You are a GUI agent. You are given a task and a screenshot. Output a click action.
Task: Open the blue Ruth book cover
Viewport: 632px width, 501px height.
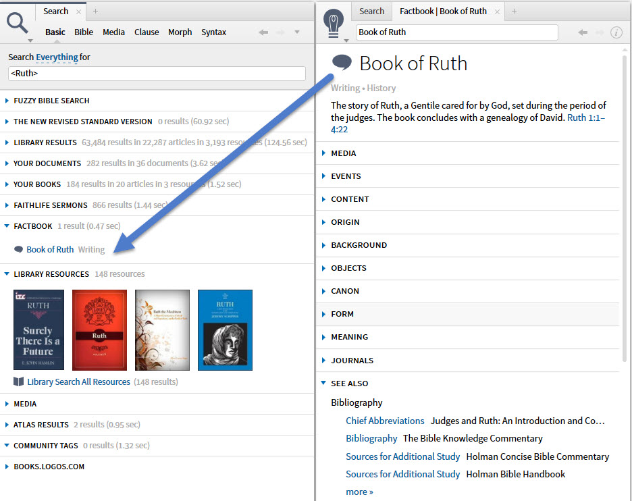tap(225, 329)
